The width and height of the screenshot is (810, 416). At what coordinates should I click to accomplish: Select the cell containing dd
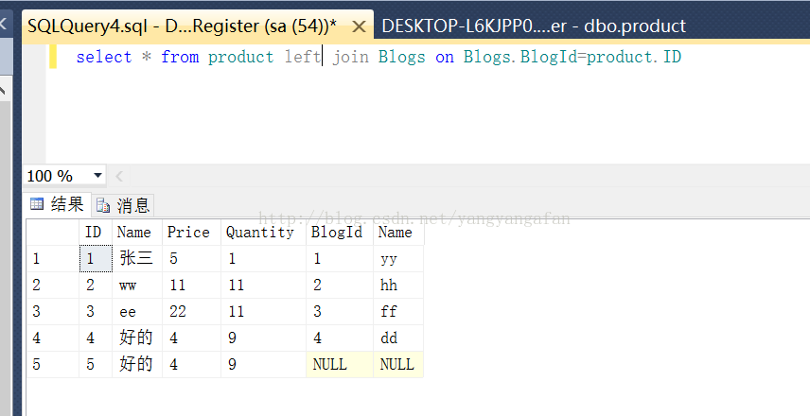point(398,338)
